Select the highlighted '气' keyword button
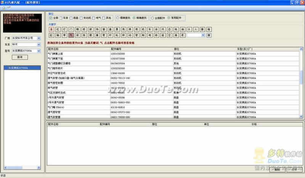The height and width of the screenshot is (178, 305). [x=71, y=35]
